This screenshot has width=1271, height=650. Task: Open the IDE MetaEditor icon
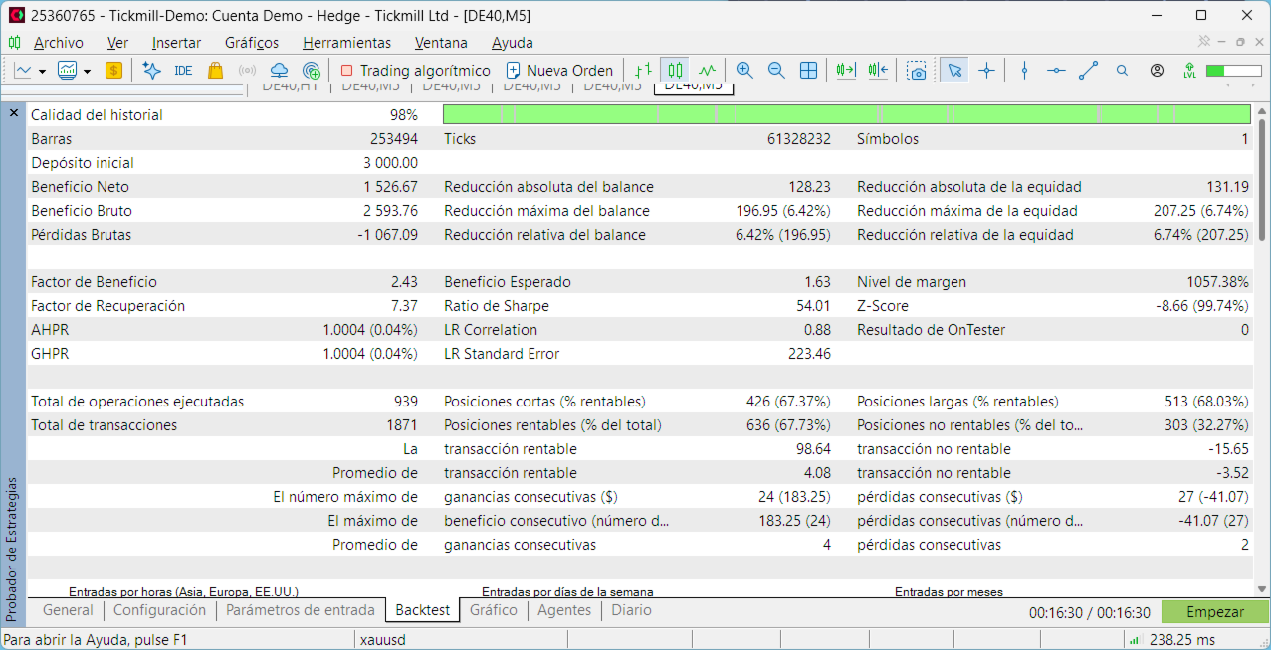pyautogui.click(x=183, y=71)
